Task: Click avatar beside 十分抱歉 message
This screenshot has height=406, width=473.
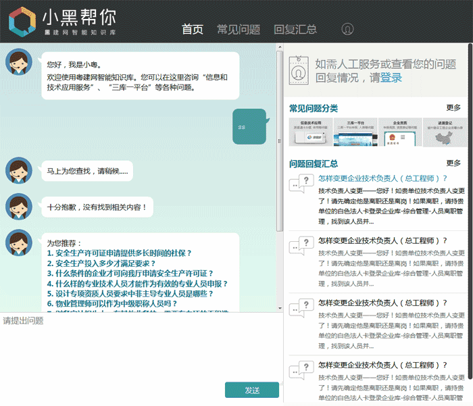Action: coord(19,207)
